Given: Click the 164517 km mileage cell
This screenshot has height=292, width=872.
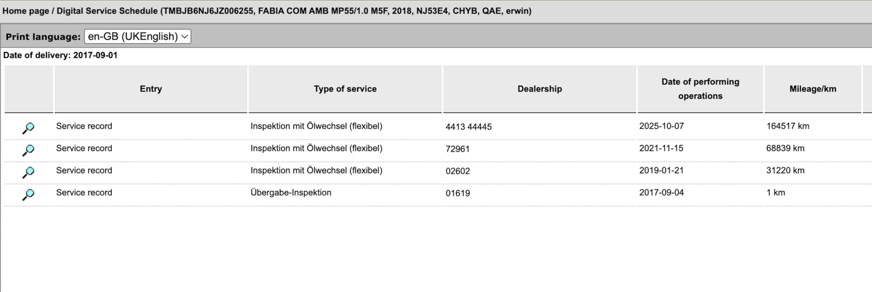Looking at the screenshot, I should pos(787,126).
